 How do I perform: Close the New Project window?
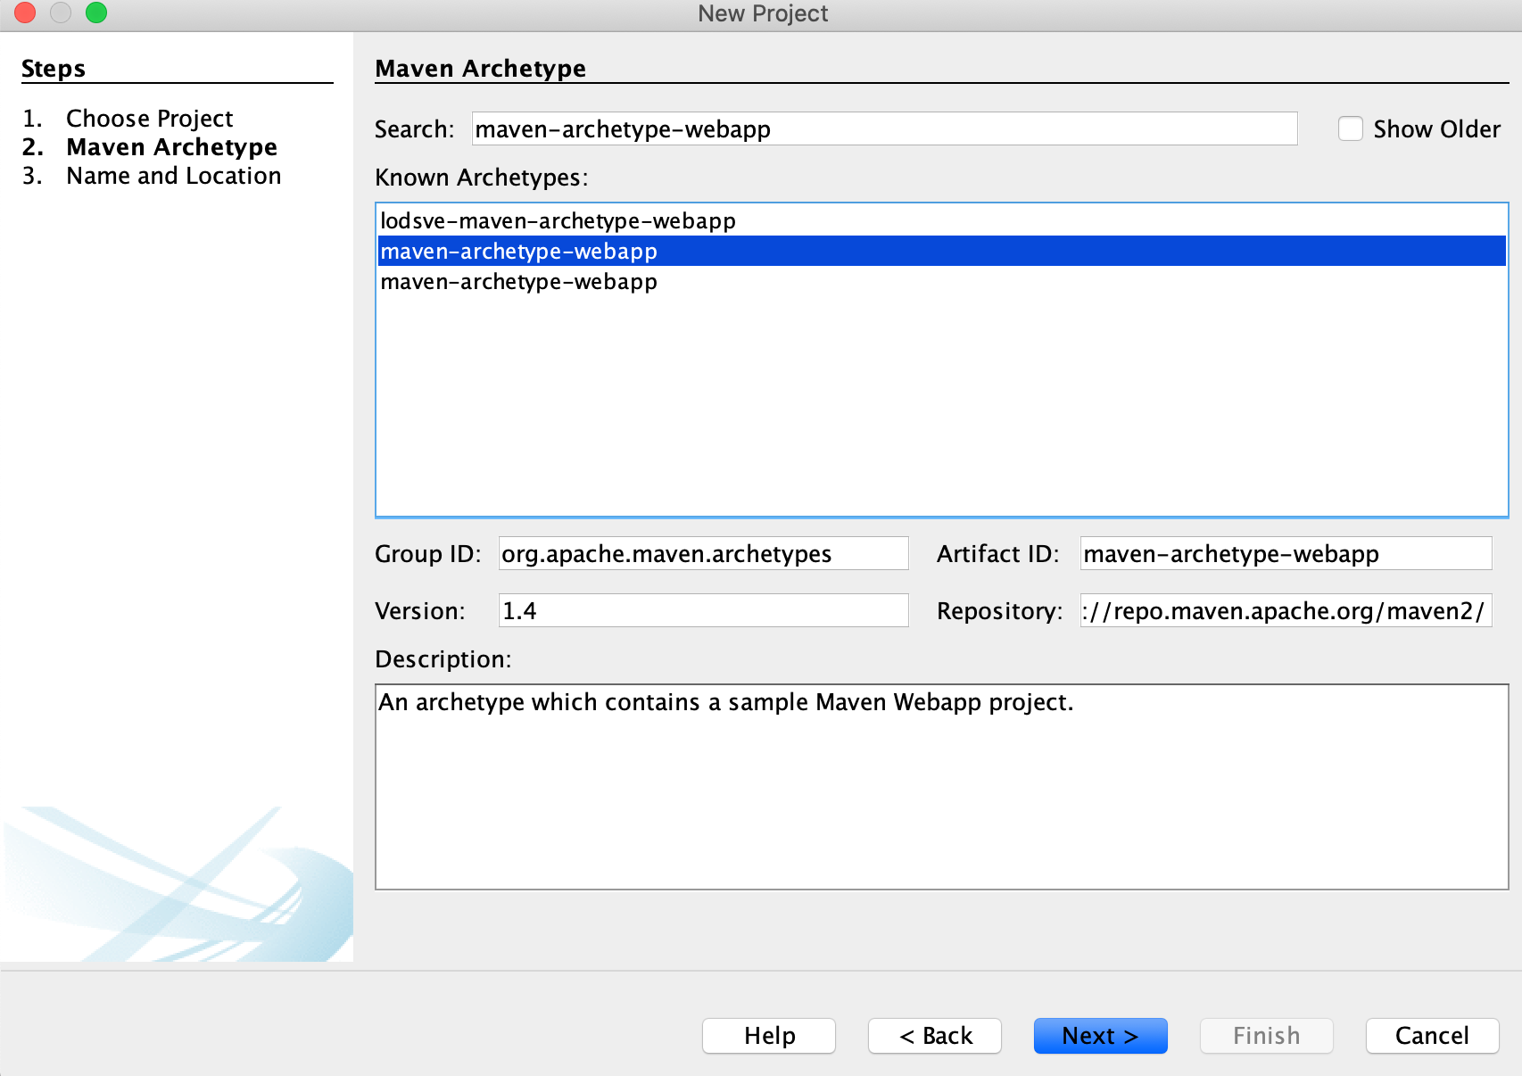25,12
